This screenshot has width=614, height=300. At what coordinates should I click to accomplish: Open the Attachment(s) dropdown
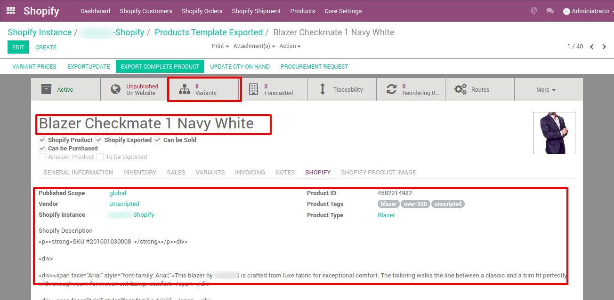point(254,46)
